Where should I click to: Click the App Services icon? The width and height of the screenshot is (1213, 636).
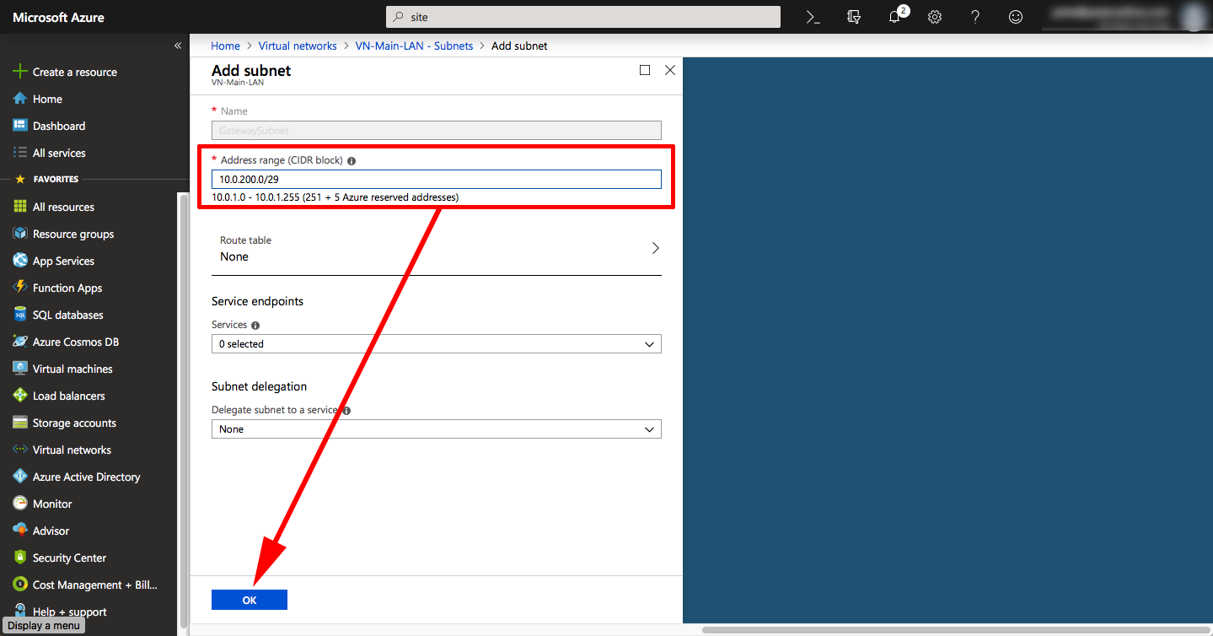point(20,261)
